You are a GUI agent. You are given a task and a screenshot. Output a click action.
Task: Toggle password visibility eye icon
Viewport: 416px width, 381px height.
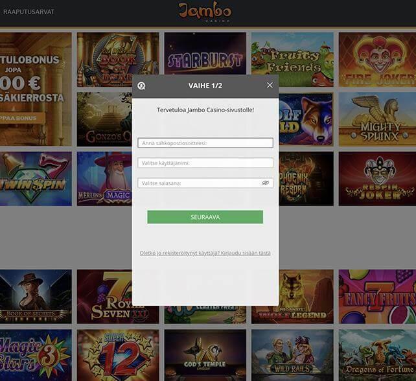pos(265,183)
